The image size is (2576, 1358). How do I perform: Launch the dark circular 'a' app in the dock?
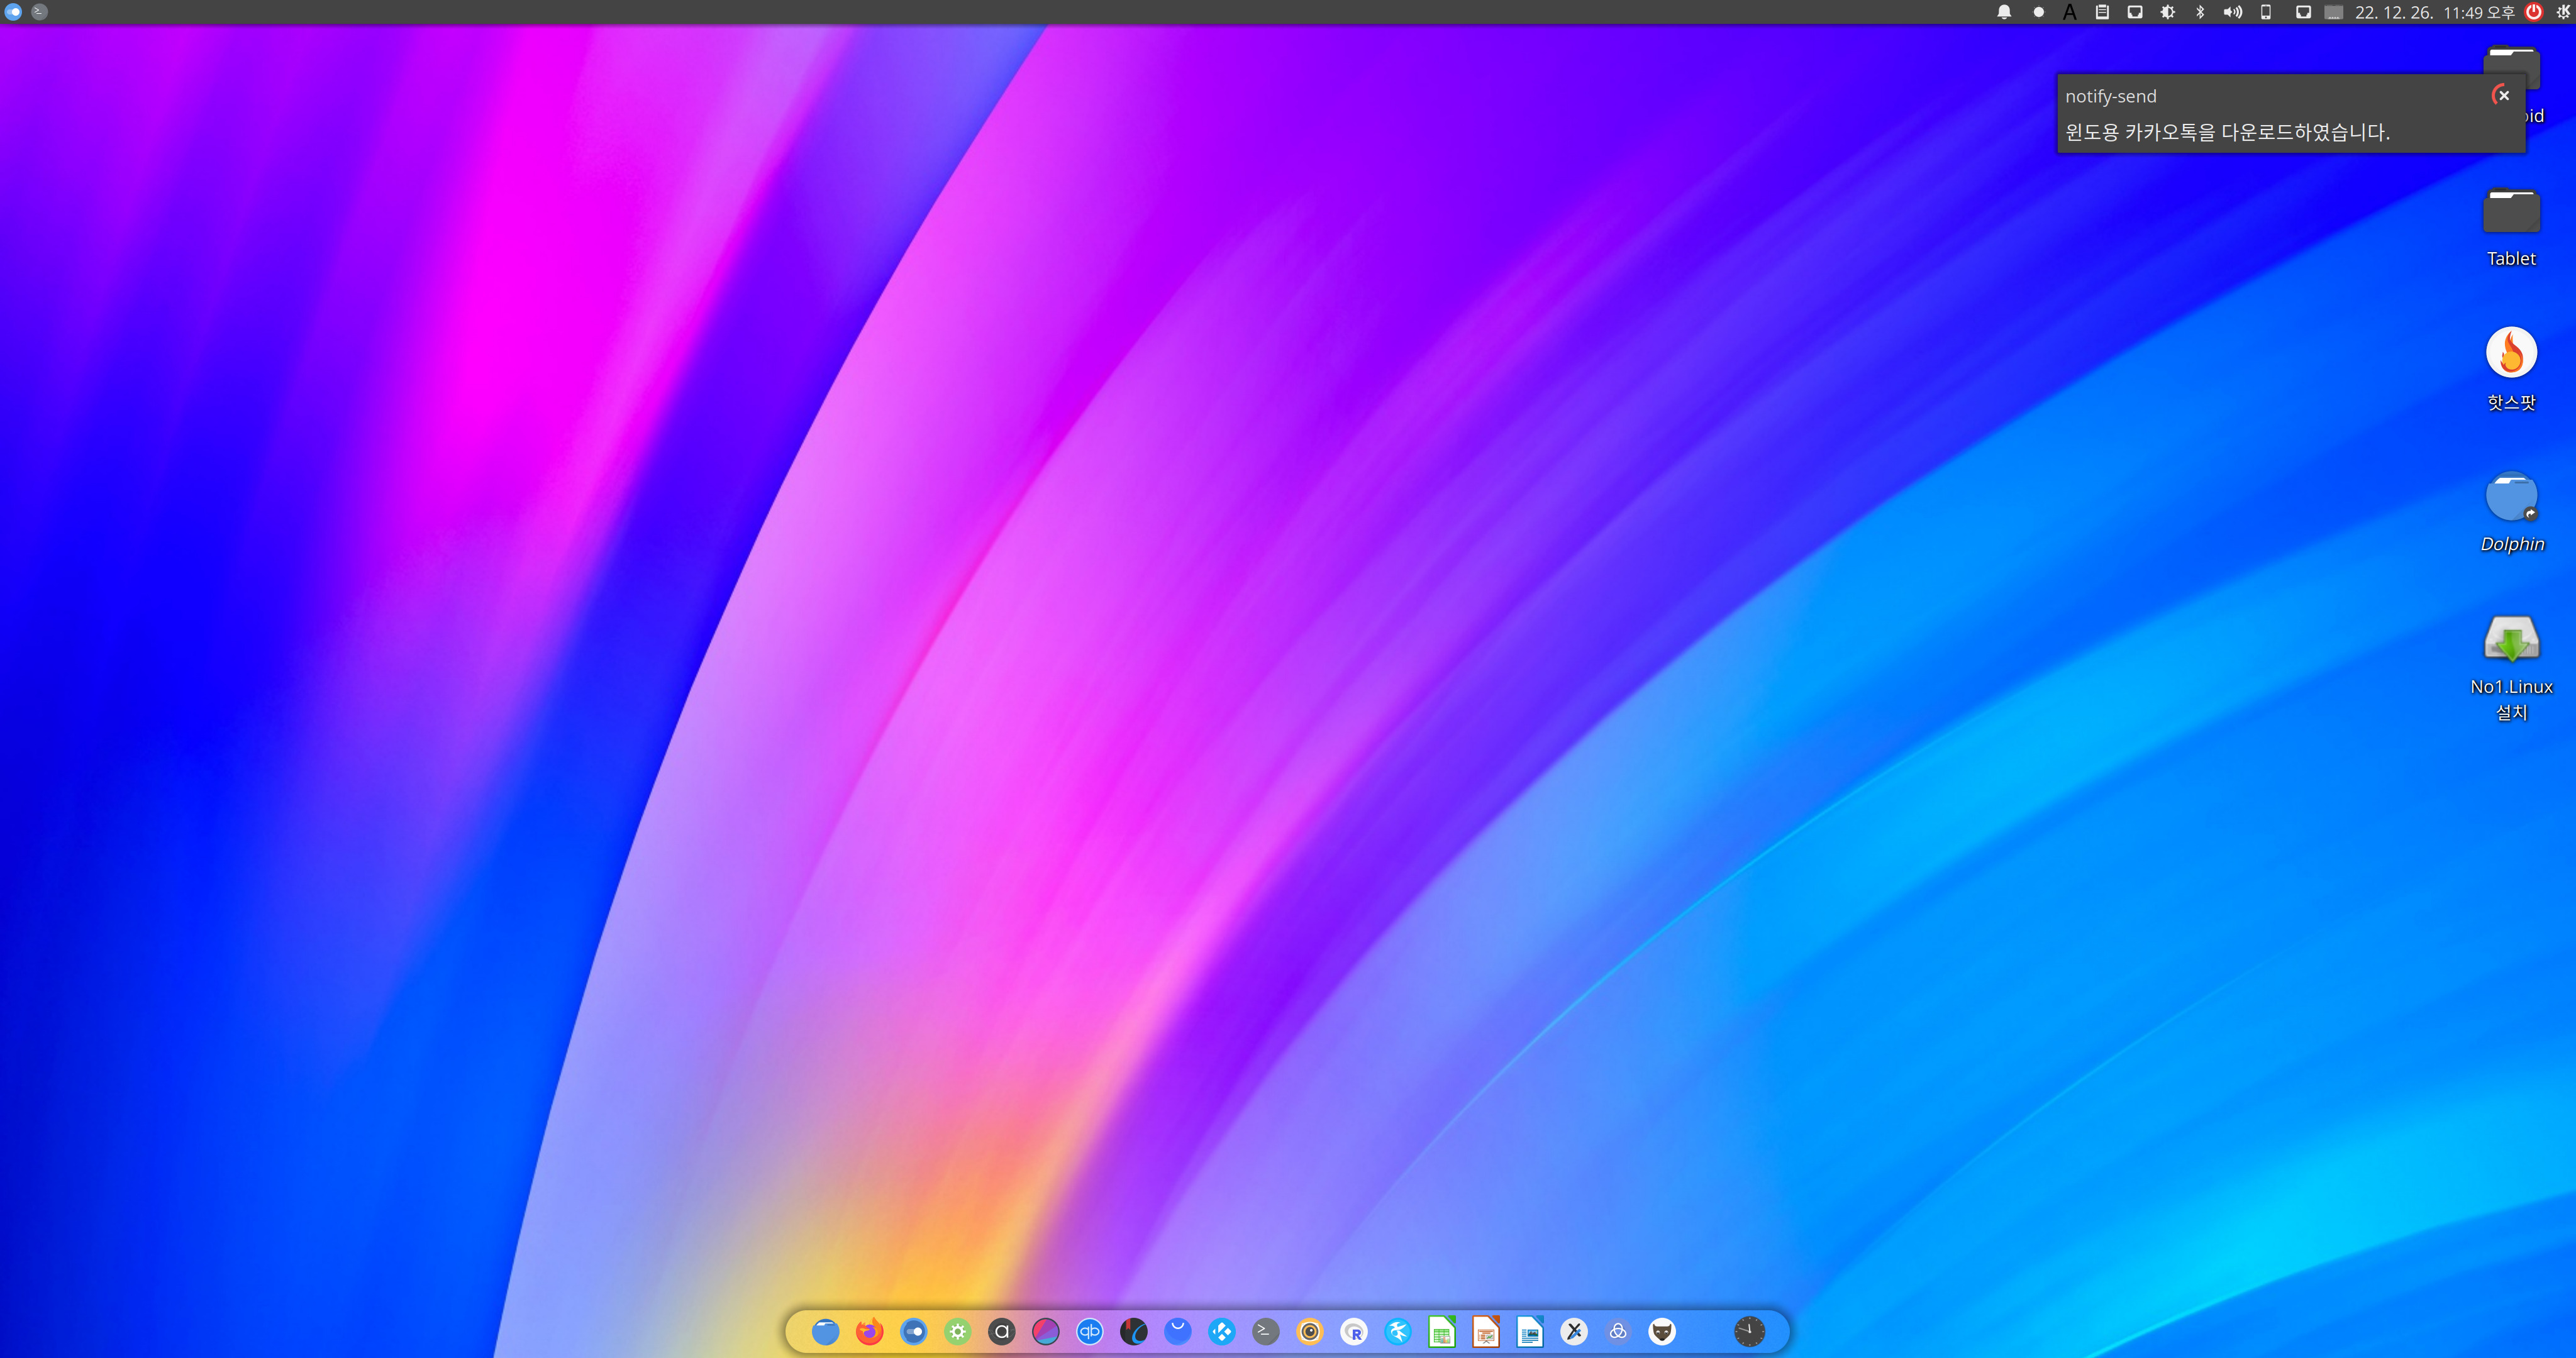[1001, 1332]
